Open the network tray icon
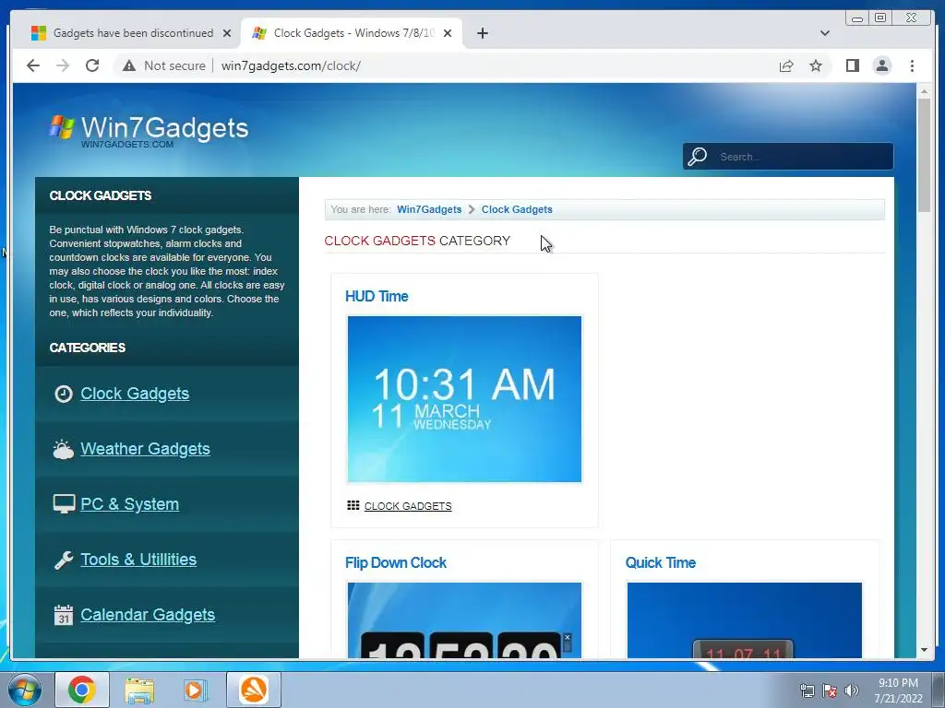Image resolution: width=945 pixels, height=708 pixels. (807, 690)
